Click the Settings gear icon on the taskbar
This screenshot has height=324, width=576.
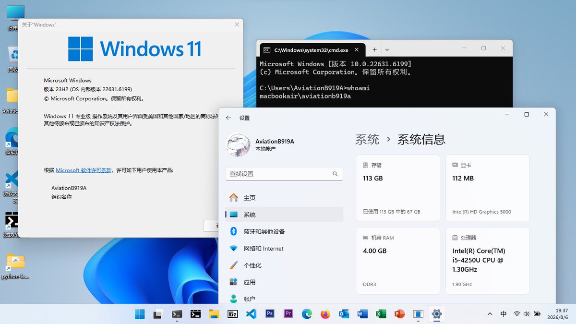coord(437,314)
